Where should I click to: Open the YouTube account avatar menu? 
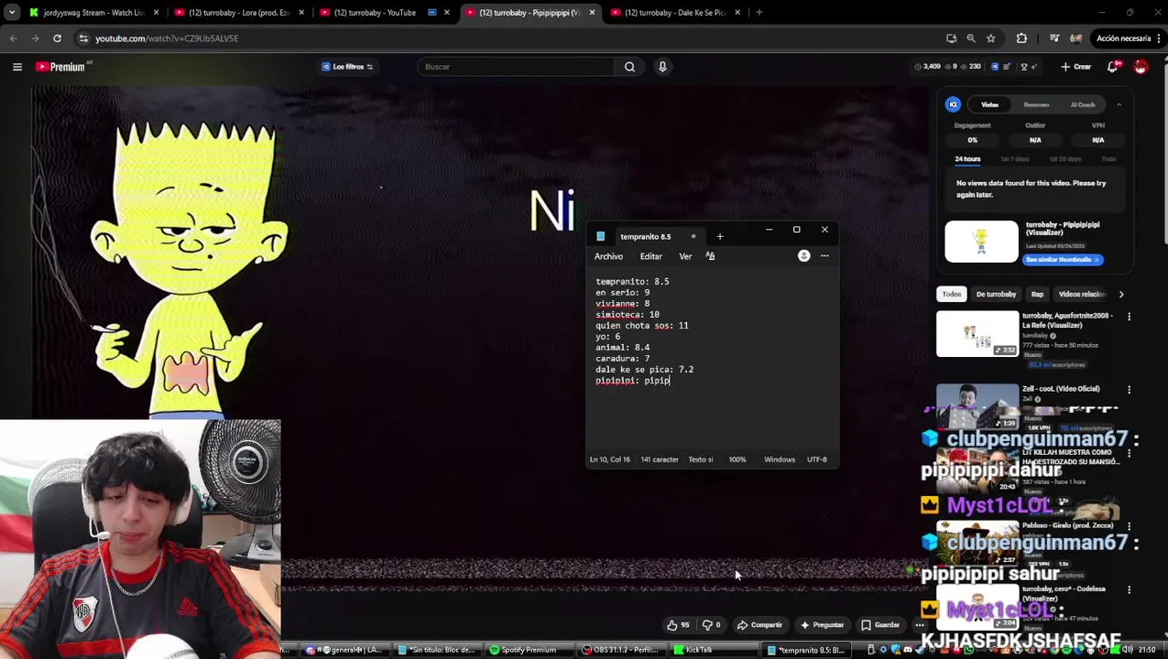pos(1141,67)
